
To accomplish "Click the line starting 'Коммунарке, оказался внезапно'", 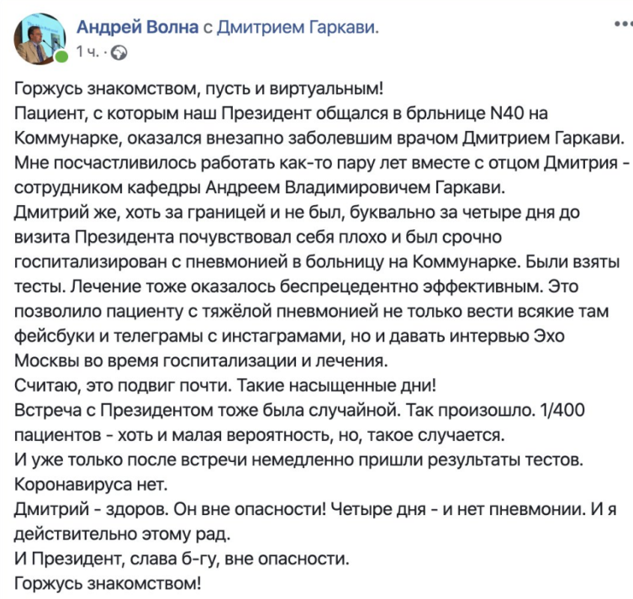I will coord(319,139).
